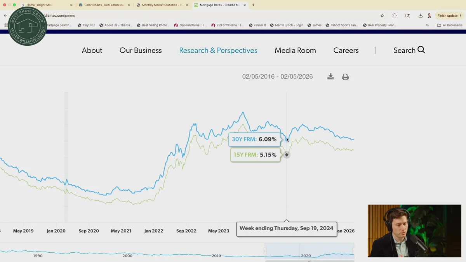Click the May 2019 axis label
This screenshot has height=262, width=466.
(x=23, y=231)
